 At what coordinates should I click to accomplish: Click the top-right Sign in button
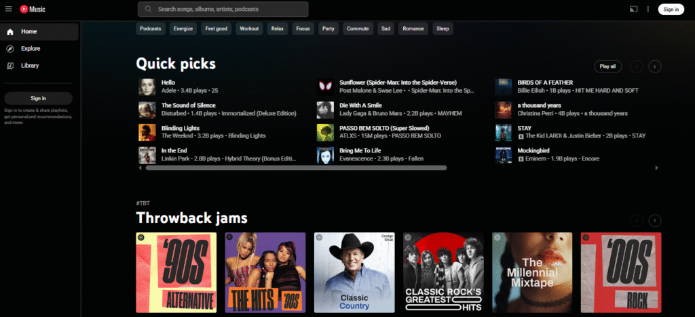(x=671, y=9)
